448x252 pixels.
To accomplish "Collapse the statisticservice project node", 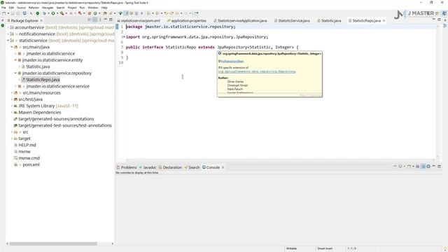I will (x=8, y=41).
